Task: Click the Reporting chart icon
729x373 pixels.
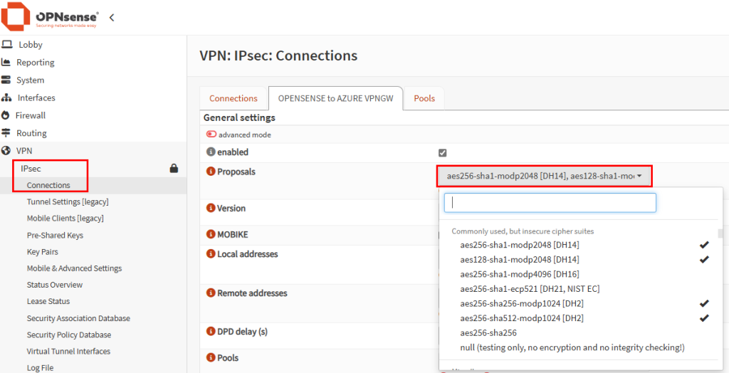Action: pos(6,63)
